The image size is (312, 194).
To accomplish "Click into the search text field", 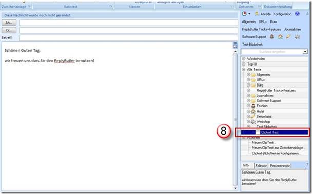I will pyautogui.click(x=272, y=52).
